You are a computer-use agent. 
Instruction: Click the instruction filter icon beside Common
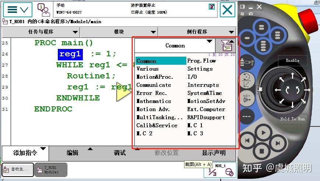tap(226, 46)
